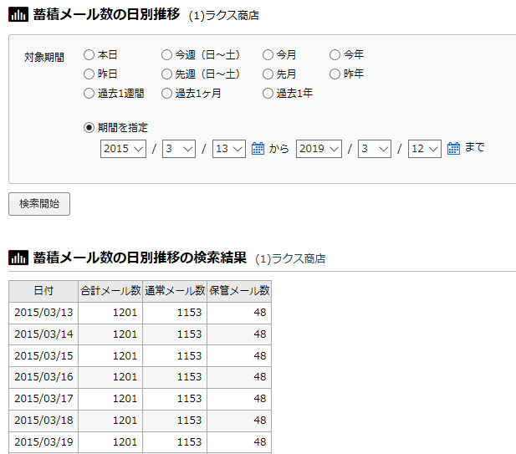The image size is (516, 454).
Task: Select the 昨日 radio button
Action: click(89, 74)
